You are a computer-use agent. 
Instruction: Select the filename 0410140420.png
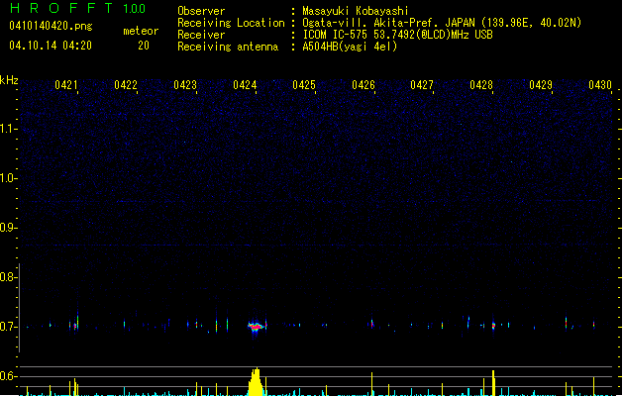(51, 26)
